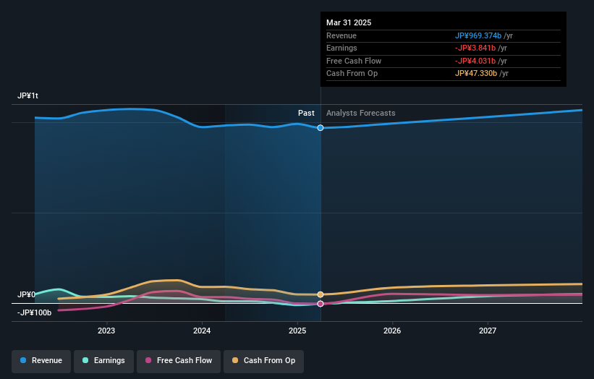Toggle the Free Cash Flow legend button
This screenshot has height=379, width=594.
click(x=179, y=361)
